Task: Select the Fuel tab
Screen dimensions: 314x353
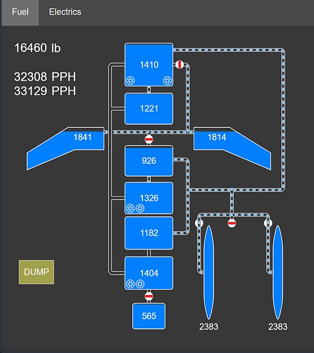Action: coord(20,12)
